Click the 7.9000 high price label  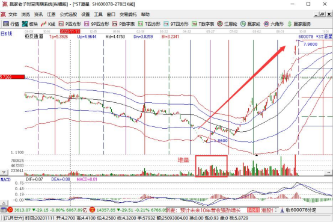(310, 45)
